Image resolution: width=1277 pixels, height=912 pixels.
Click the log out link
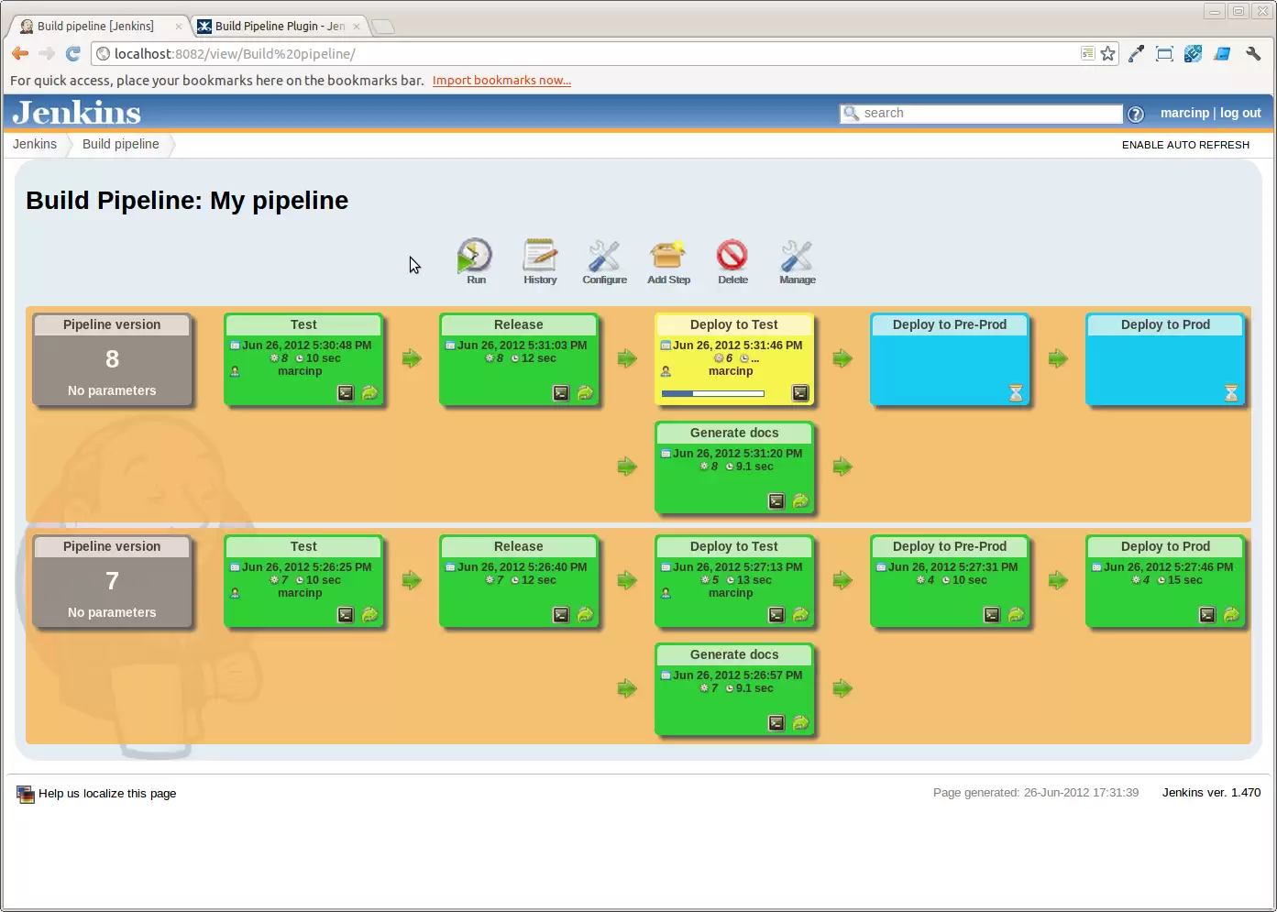[x=1240, y=113]
